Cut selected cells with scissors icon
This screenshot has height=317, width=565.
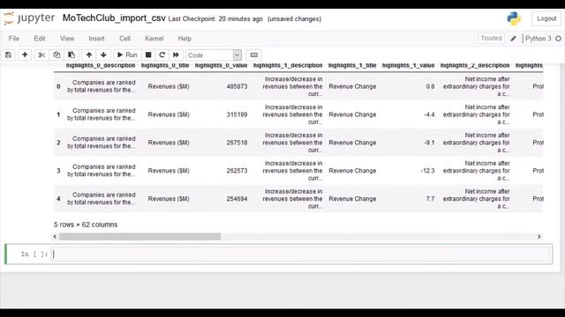(41, 55)
